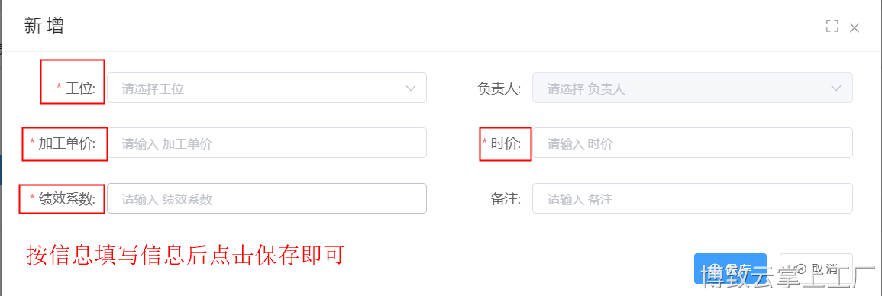Focus the 绩效系数 input field
The width and height of the screenshot is (882, 296).
point(267,198)
